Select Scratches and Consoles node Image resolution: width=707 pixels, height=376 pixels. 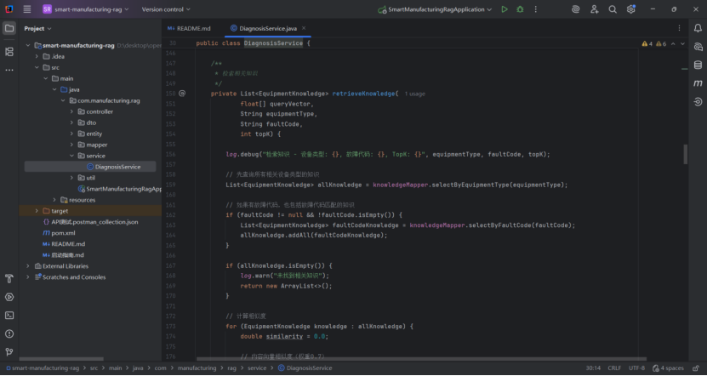click(x=70, y=277)
